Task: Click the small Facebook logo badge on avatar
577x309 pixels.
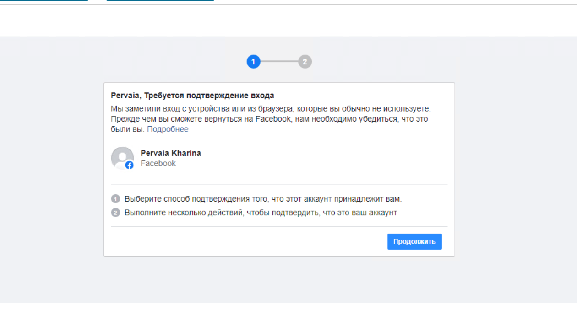Action: click(x=130, y=165)
